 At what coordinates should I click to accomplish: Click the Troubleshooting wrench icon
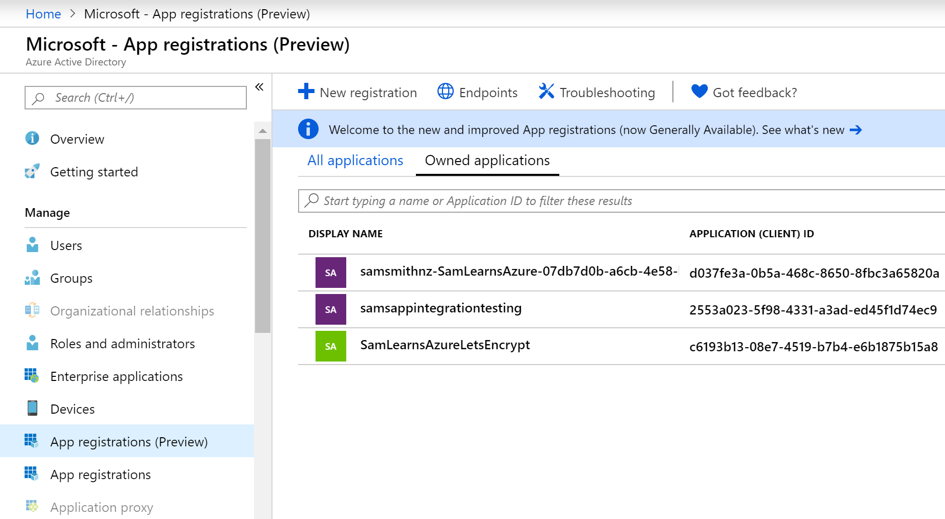tap(546, 92)
